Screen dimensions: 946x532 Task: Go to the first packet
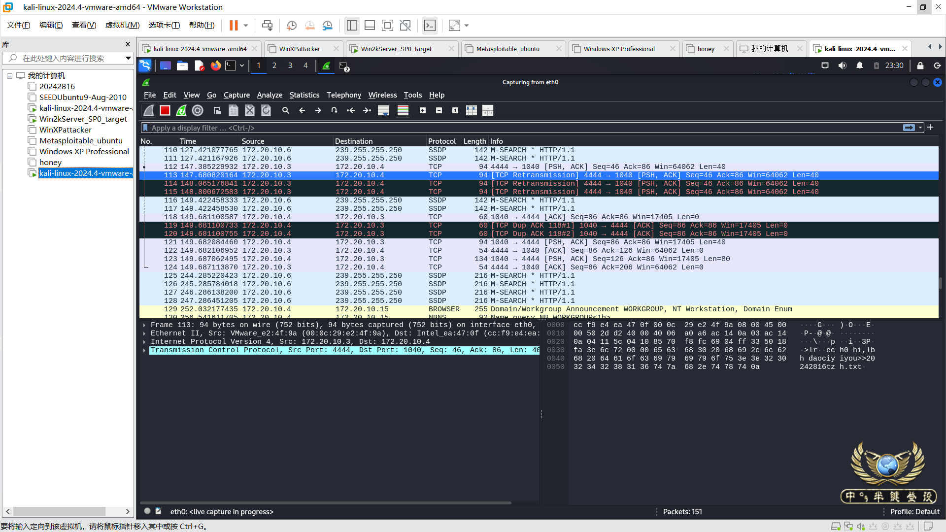tap(351, 110)
